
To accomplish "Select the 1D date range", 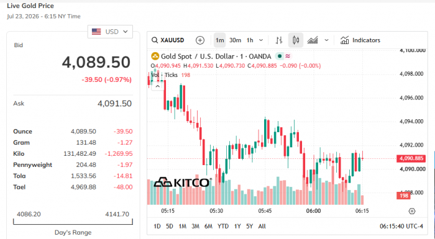I will coord(157,226).
